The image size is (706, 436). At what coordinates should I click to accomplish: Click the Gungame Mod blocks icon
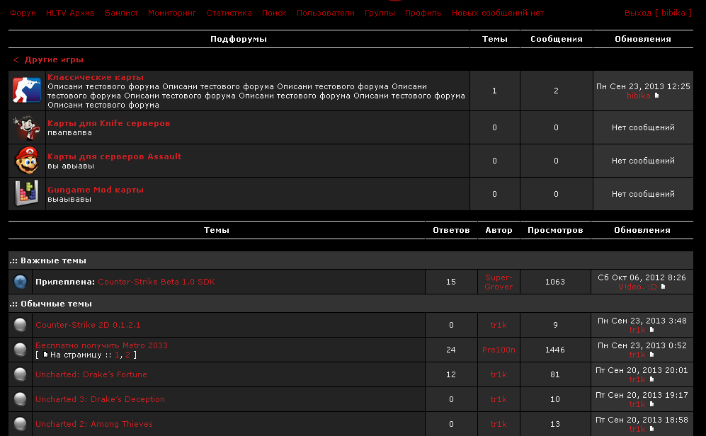pyautogui.click(x=27, y=193)
